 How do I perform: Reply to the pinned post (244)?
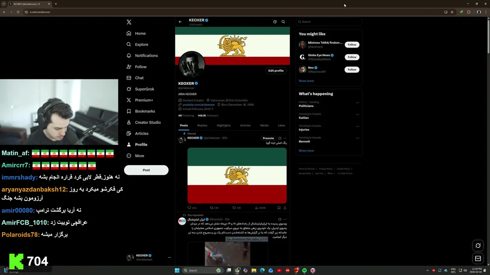(x=192, y=208)
